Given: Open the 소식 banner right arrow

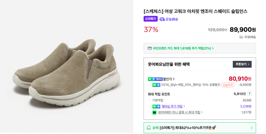Looking at the screenshot, I should (x=252, y=128).
